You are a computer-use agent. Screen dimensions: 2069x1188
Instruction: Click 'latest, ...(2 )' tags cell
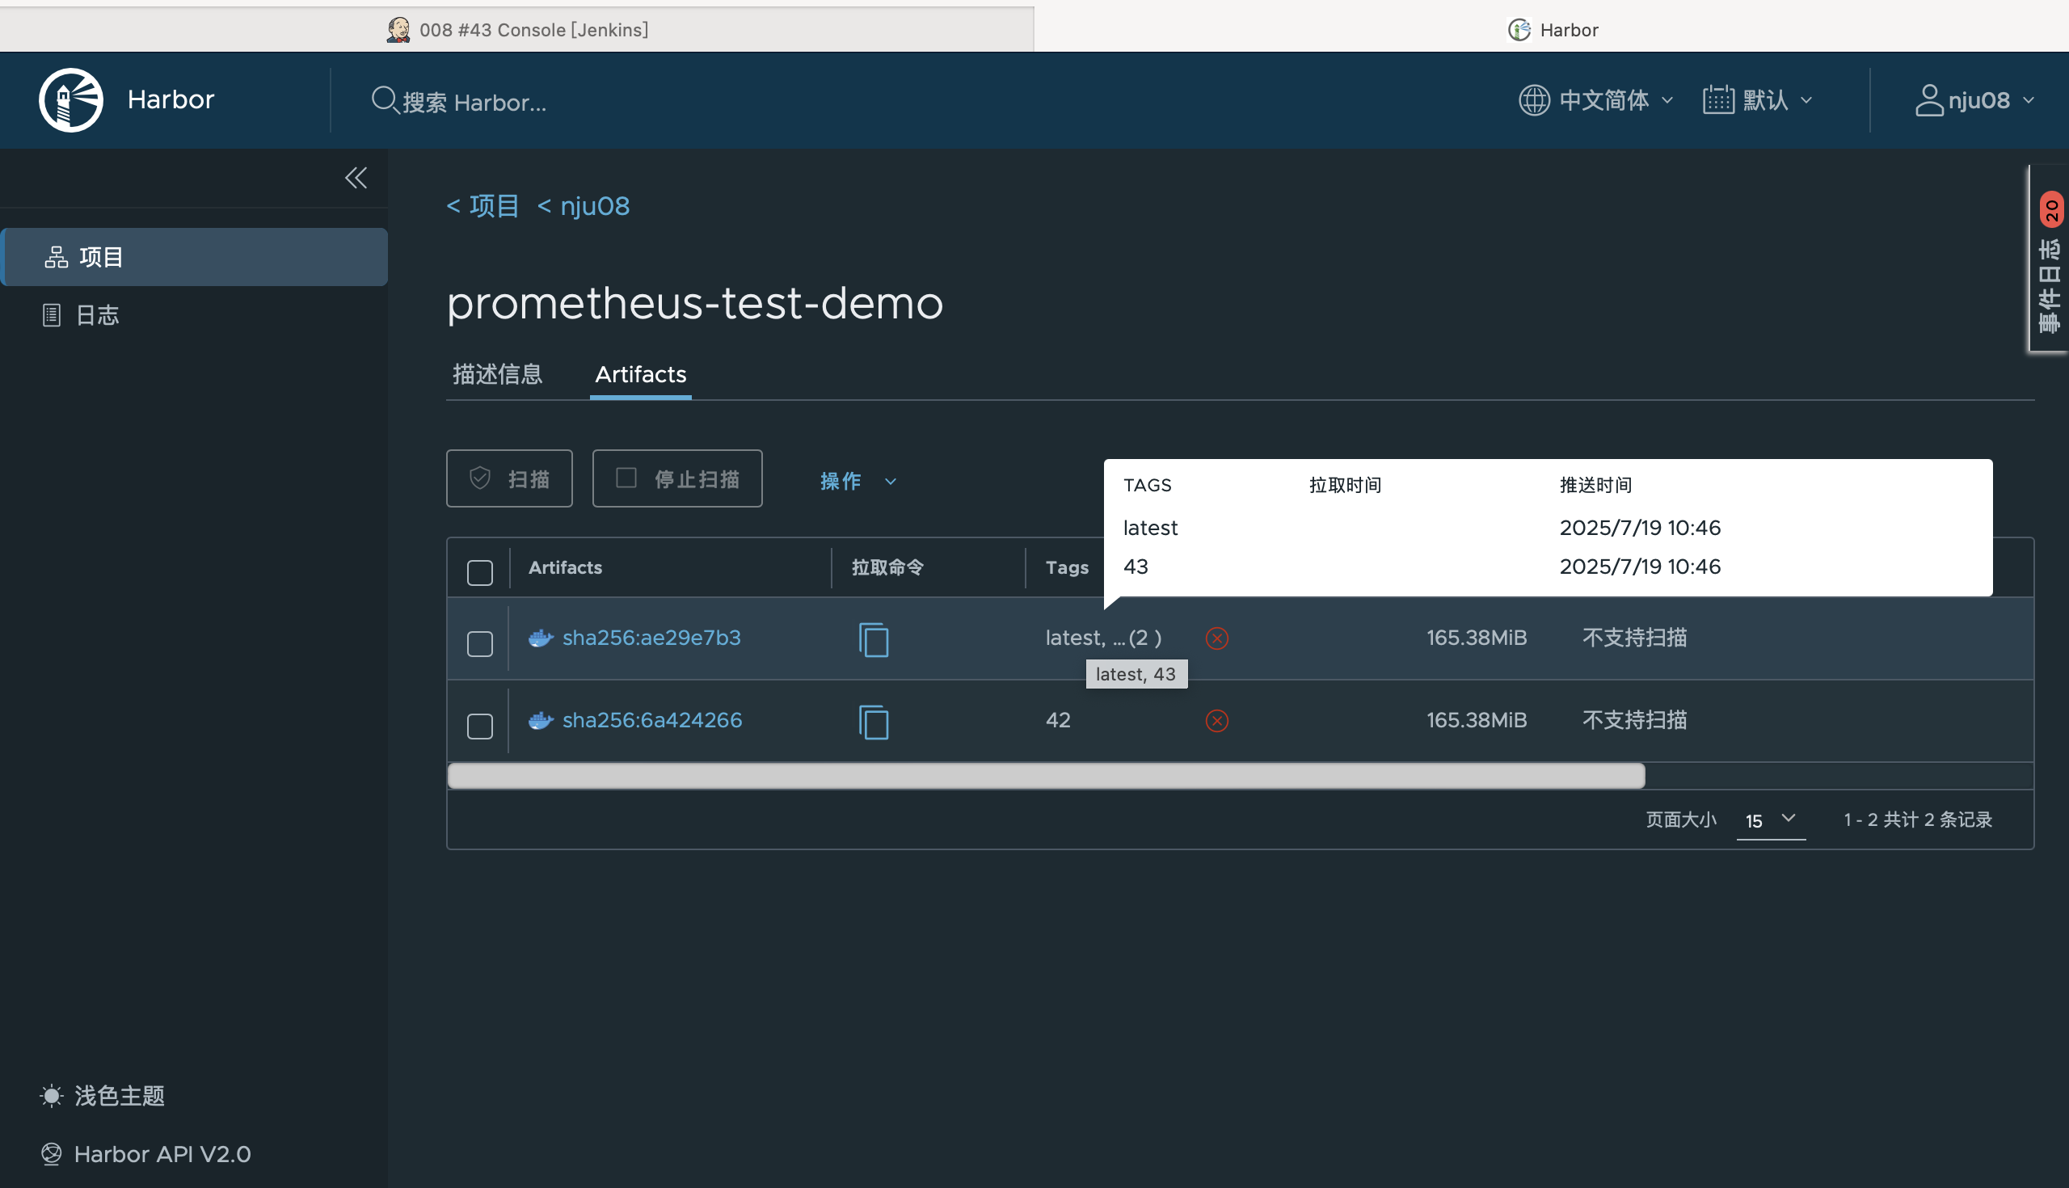(x=1104, y=638)
